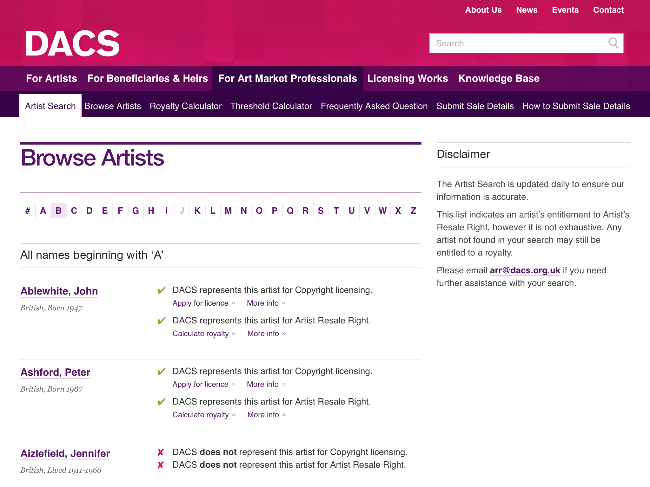Browse artists beginning with X
The width and height of the screenshot is (650, 487).
point(398,211)
